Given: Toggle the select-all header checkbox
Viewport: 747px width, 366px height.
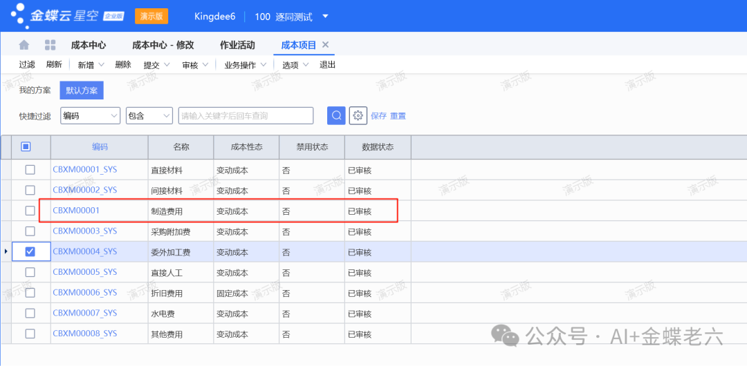Looking at the screenshot, I should coord(26,146).
